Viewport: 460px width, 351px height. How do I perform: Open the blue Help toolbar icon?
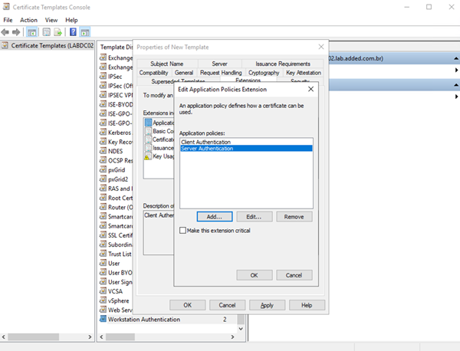click(72, 32)
